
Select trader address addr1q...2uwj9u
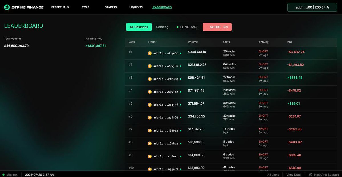[166, 66]
